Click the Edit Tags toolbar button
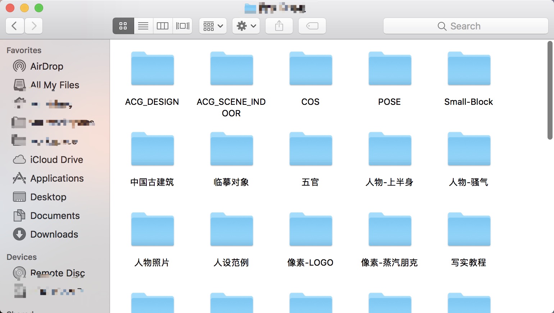The image size is (554, 313). pyautogui.click(x=312, y=26)
